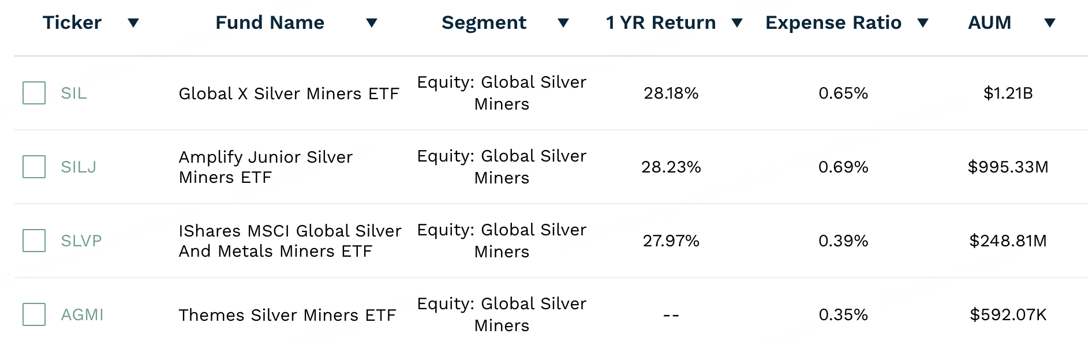Tick the SILJ row checkbox
1092x345 pixels.
(34, 167)
